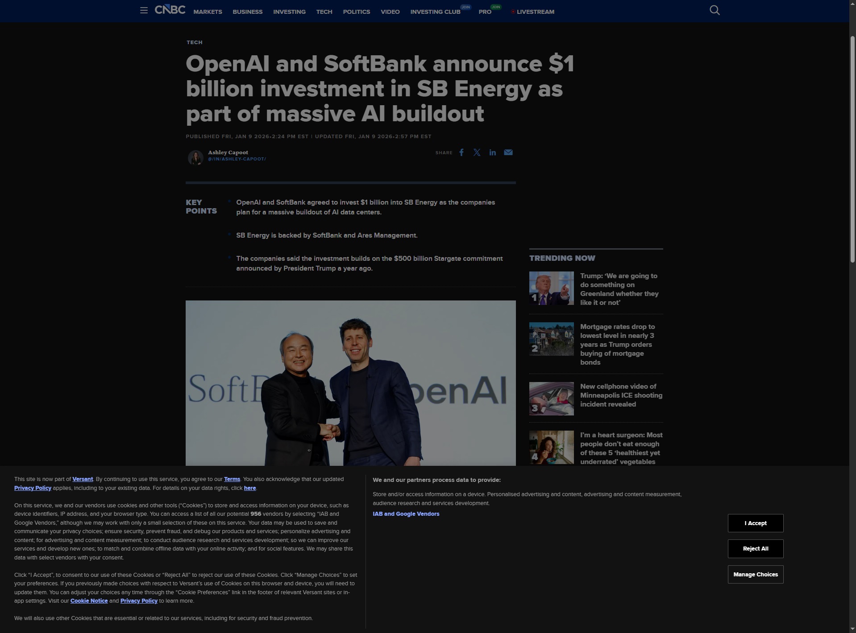Click the Tech section label above headline

point(195,42)
